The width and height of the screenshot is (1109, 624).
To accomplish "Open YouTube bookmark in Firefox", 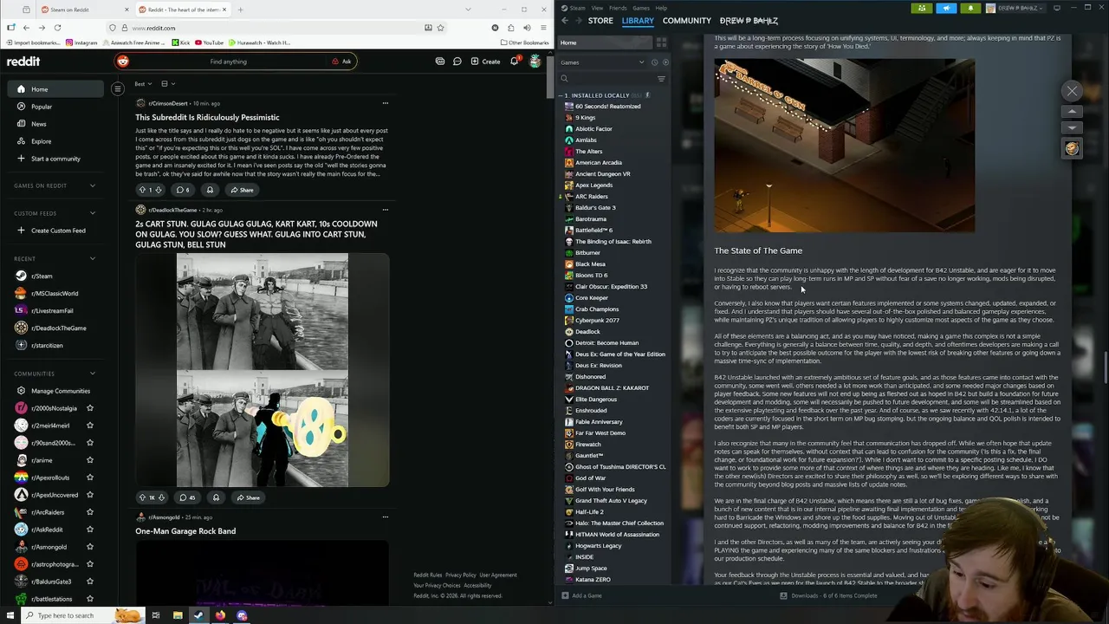I will tap(209, 42).
